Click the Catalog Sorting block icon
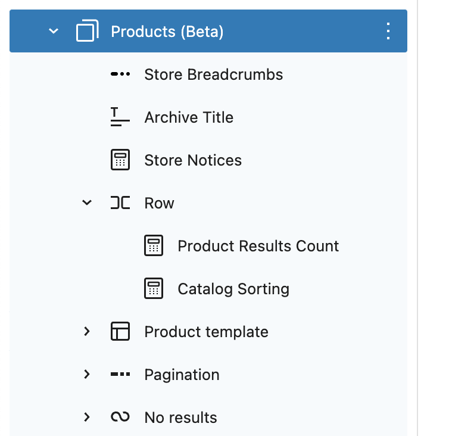 click(154, 288)
